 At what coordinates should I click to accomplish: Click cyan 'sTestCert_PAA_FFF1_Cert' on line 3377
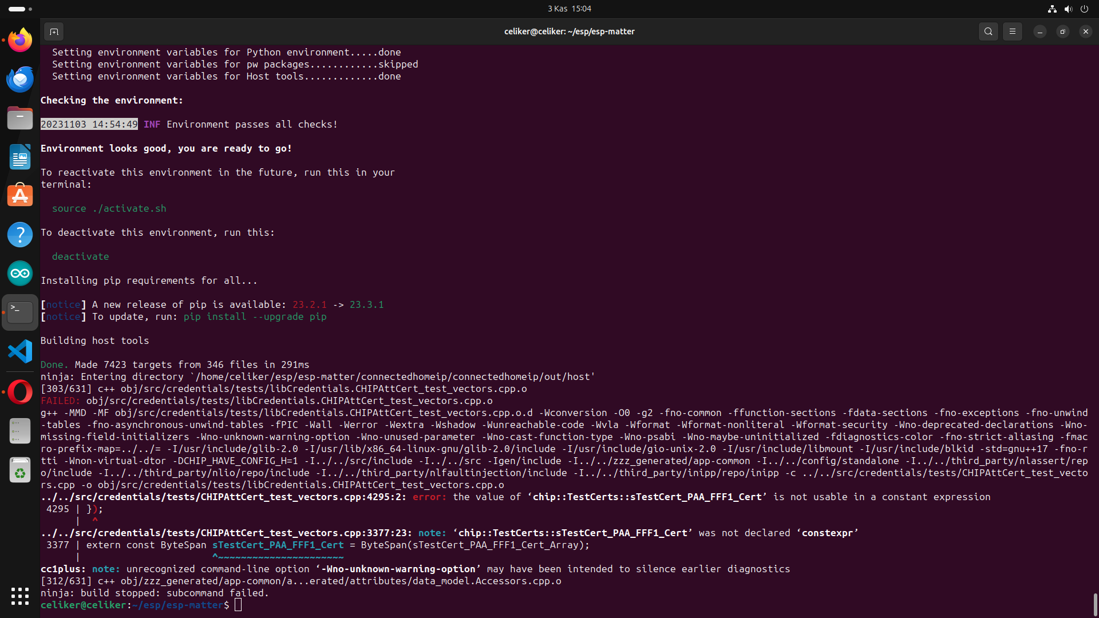(x=278, y=545)
